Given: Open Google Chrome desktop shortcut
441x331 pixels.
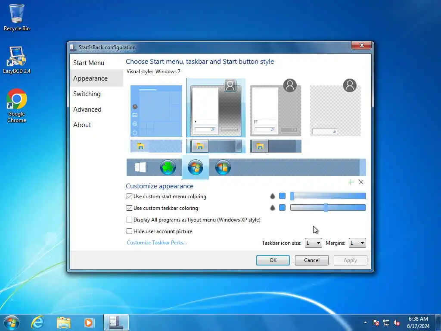Looking at the screenshot, I should click(x=17, y=106).
